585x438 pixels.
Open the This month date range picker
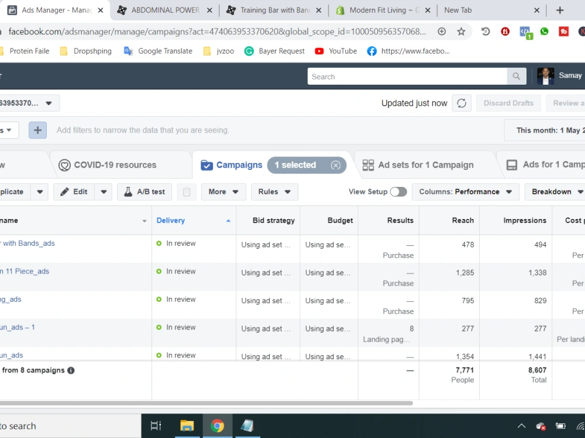[545, 130]
